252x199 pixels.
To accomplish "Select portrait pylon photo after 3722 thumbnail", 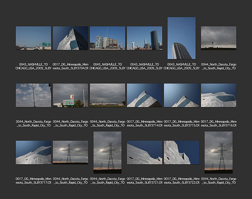I will (x=218, y=153).
